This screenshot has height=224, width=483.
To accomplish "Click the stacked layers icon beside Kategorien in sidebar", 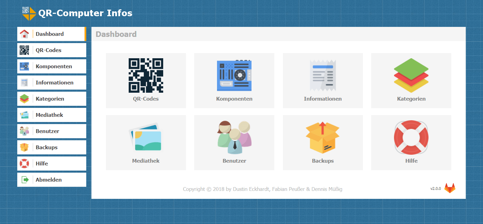I will pyautogui.click(x=24, y=99).
